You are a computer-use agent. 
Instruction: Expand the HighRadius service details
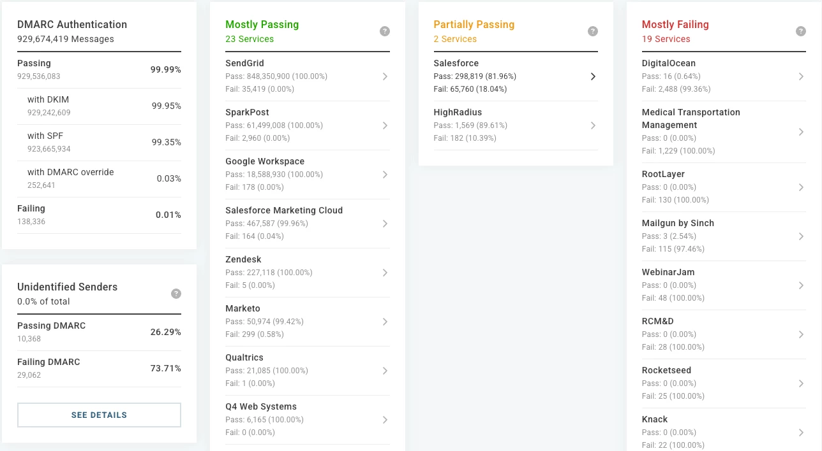[x=593, y=125]
